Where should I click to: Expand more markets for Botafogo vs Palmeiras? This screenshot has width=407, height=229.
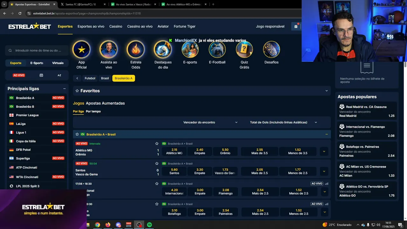[x=325, y=212]
